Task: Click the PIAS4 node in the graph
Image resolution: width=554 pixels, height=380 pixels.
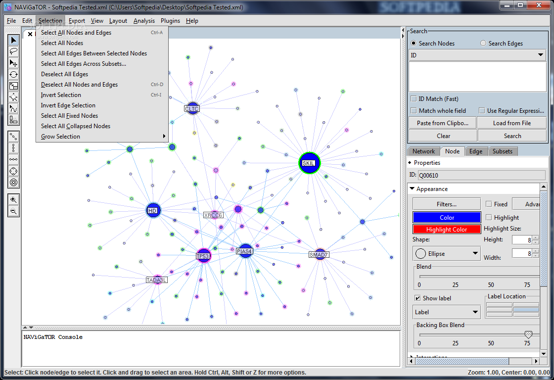Action: 245,251
